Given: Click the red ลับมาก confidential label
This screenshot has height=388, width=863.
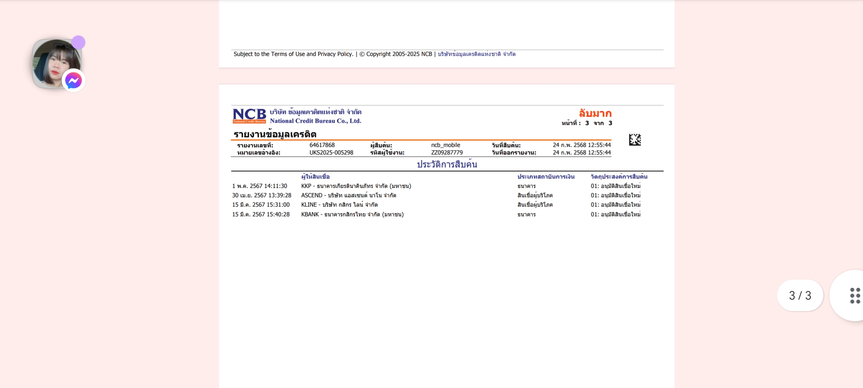Looking at the screenshot, I should (595, 114).
